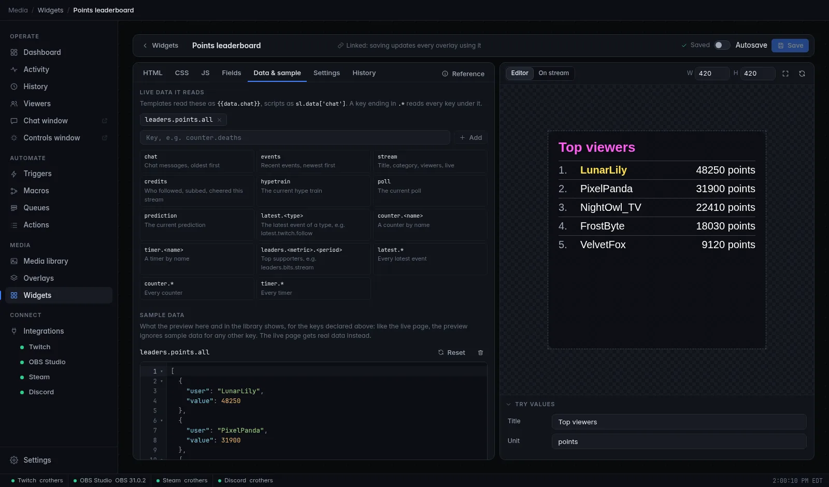Screen dimensions: 829x487
Task: Click the preview width field
Action: (712, 74)
